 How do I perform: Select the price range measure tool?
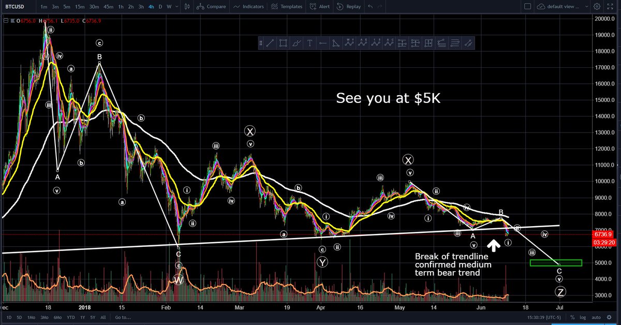[x=402, y=43]
